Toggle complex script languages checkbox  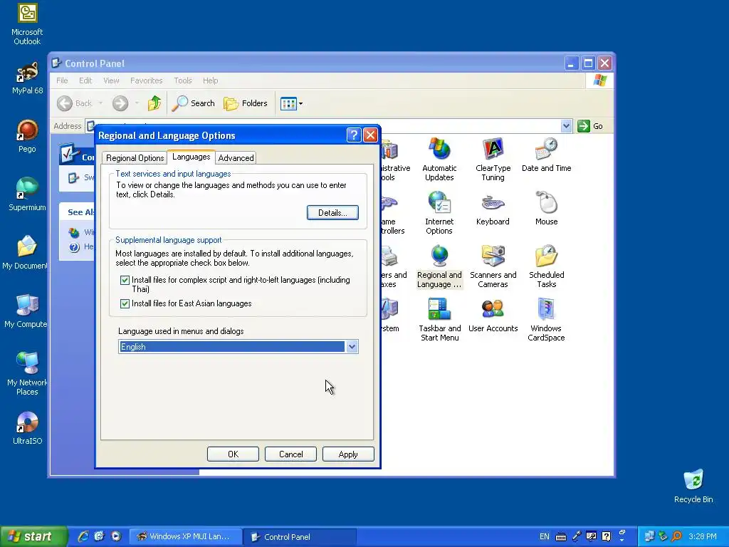tap(125, 280)
